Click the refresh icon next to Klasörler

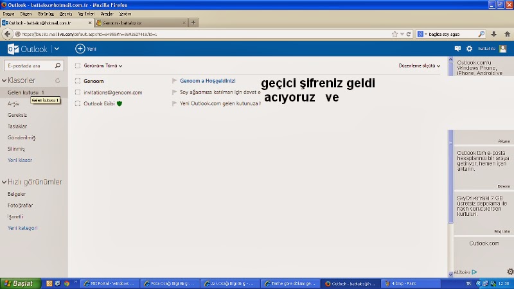[58, 80]
